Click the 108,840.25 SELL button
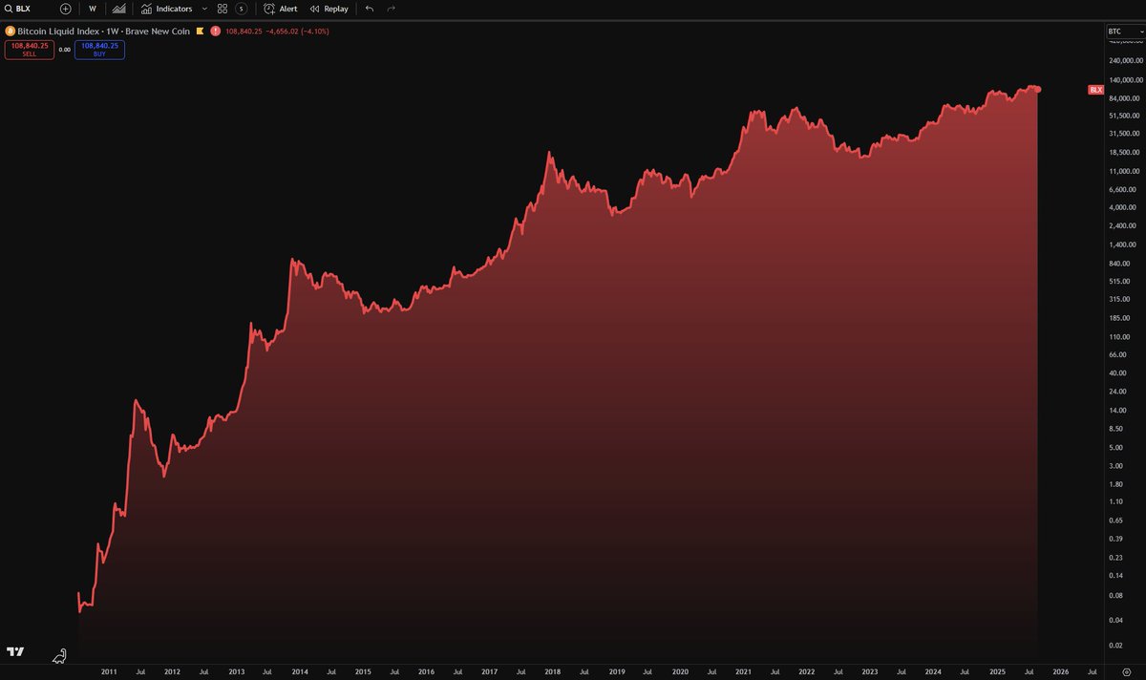The image size is (1146, 680). [x=29, y=49]
